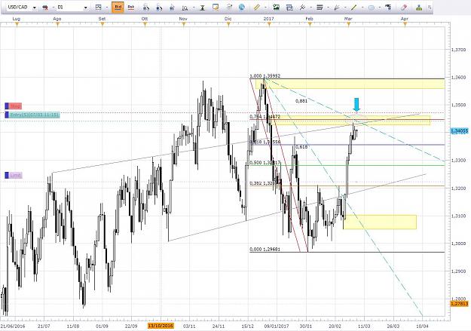Image resolution: width=471 pixels, height=331 pixels.
Task: Select the horizontal Fibonacci lines tool
Action: point(320,8)
